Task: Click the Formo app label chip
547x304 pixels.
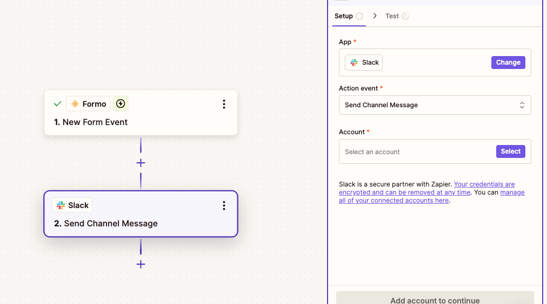Action: coord(88,103)
